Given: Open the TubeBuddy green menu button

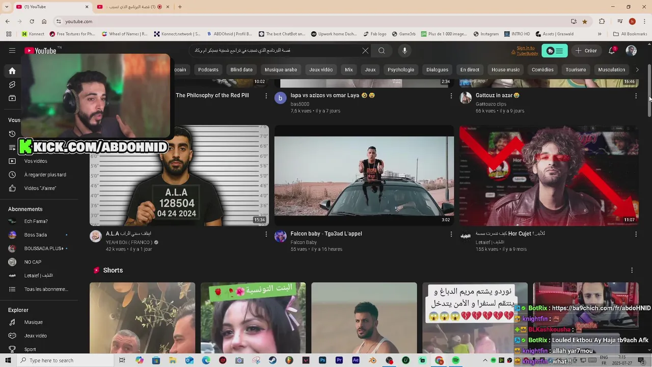Looking at the screenshot, I should [x=554, y=51].
